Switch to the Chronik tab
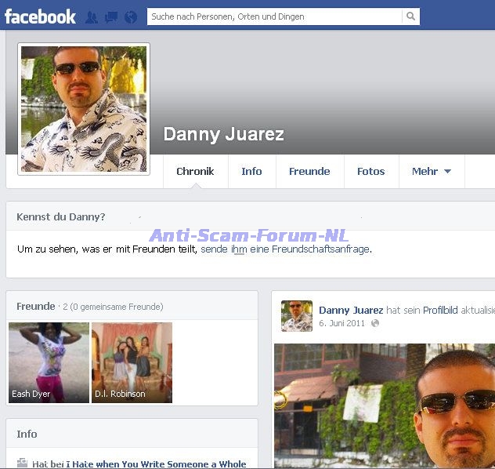 [x=195, y=171]
